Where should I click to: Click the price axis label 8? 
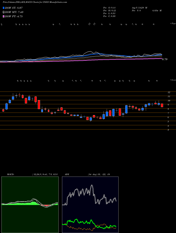click(168, 109)
